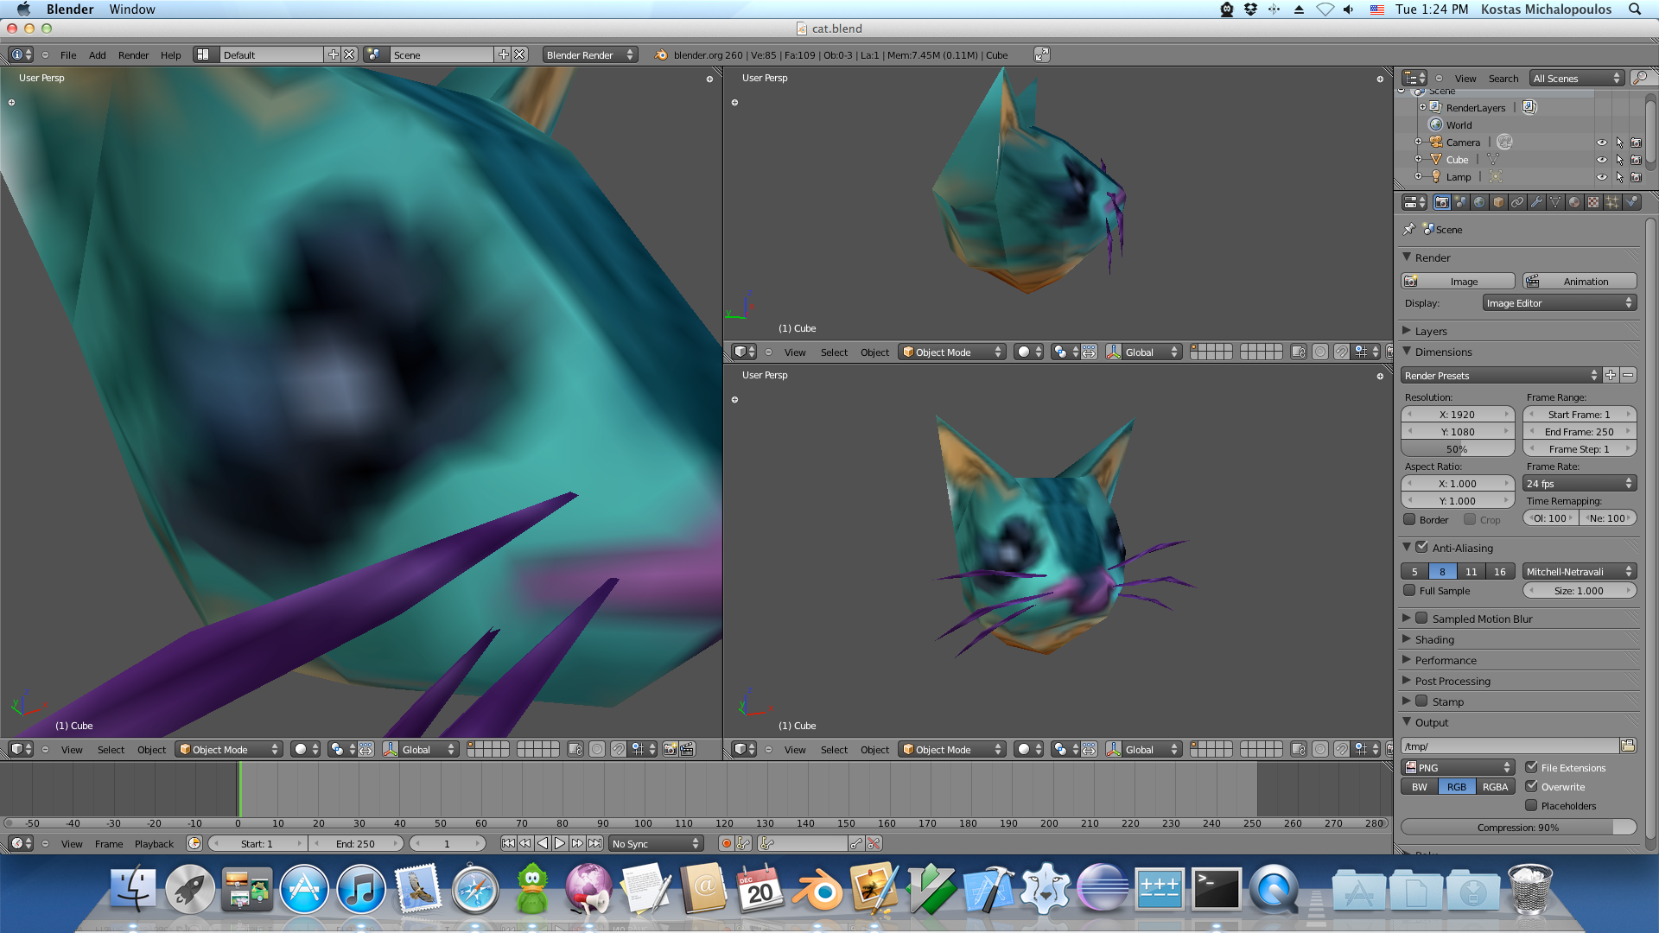Viewport: 1659px width, 933px height.
Task: Adjust the Compression 90% slider
Action: point(1518,827)
